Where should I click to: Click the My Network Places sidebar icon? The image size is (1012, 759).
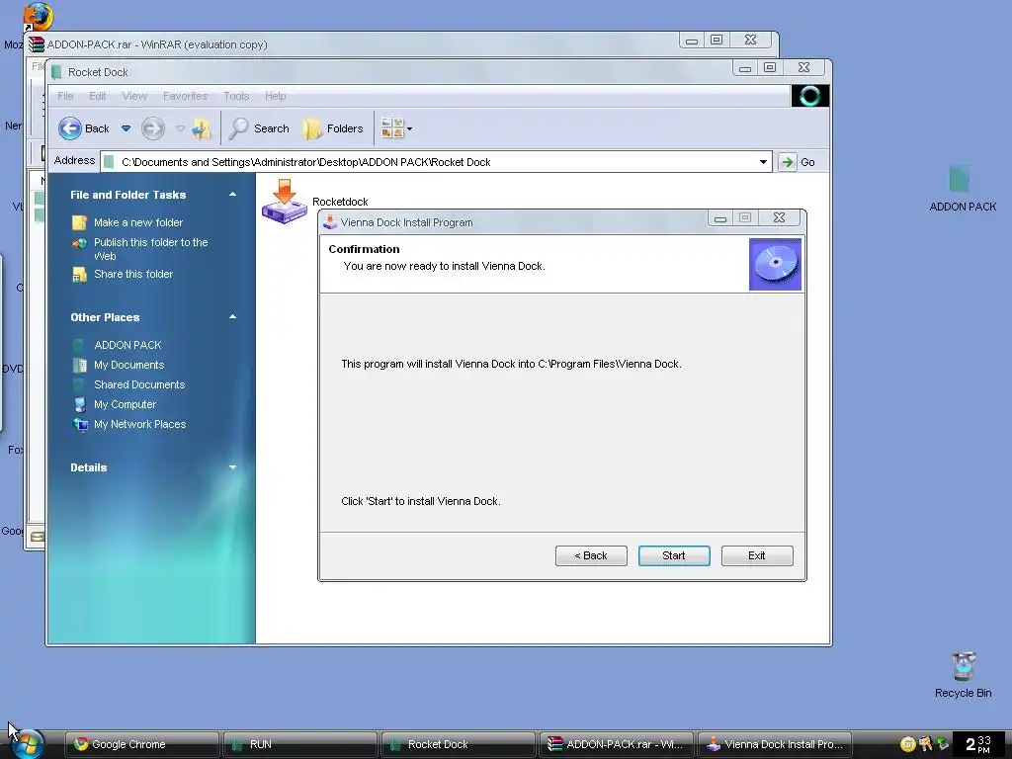[x=79, y=425]
